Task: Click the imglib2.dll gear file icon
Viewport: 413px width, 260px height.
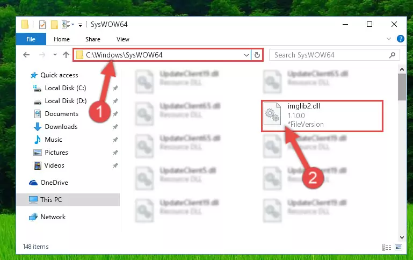Action: (x=272, y=114)
